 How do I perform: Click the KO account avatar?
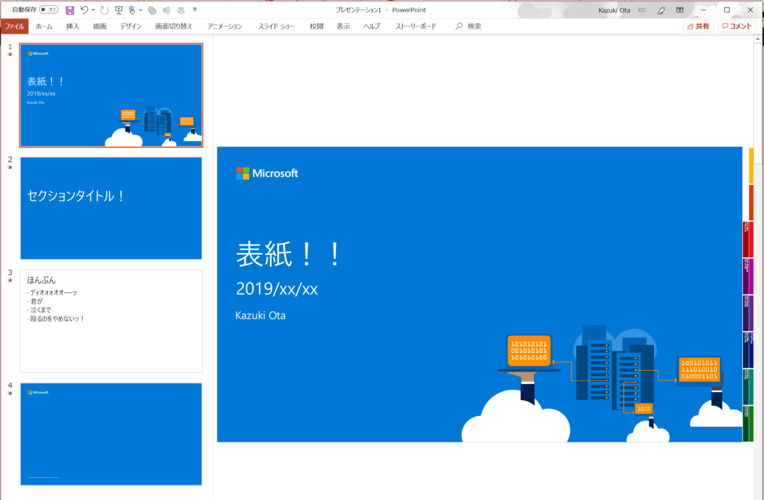(642, 10)
